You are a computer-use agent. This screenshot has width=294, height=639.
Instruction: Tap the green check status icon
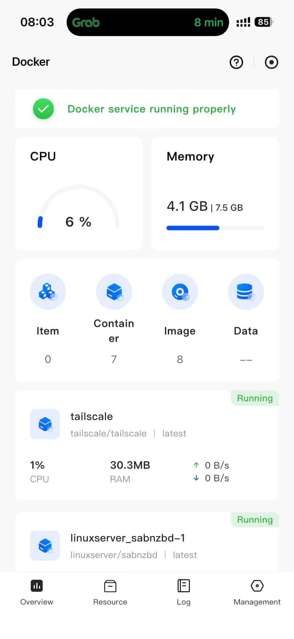[x=43, y=109]
